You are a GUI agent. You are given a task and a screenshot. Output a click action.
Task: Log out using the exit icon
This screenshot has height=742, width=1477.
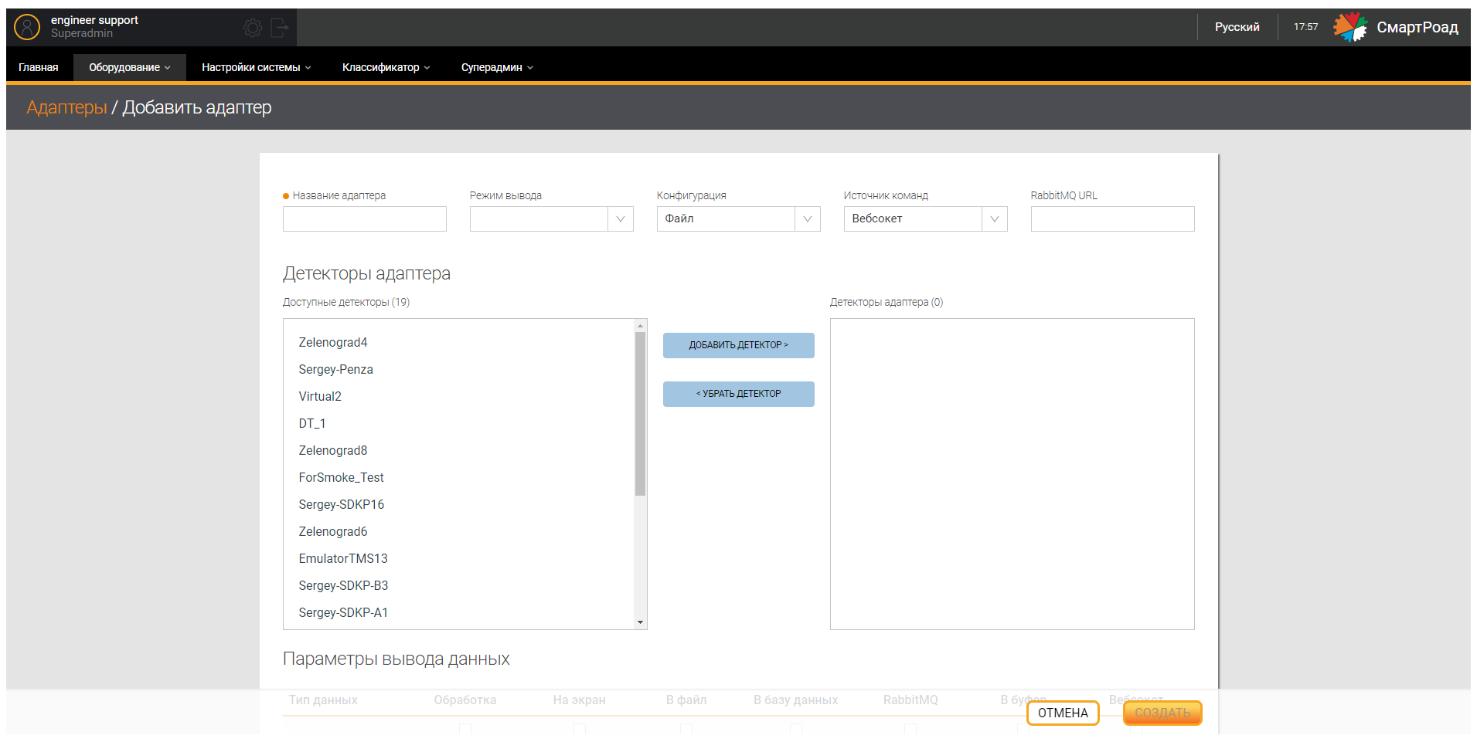click(x=280, y=28)
